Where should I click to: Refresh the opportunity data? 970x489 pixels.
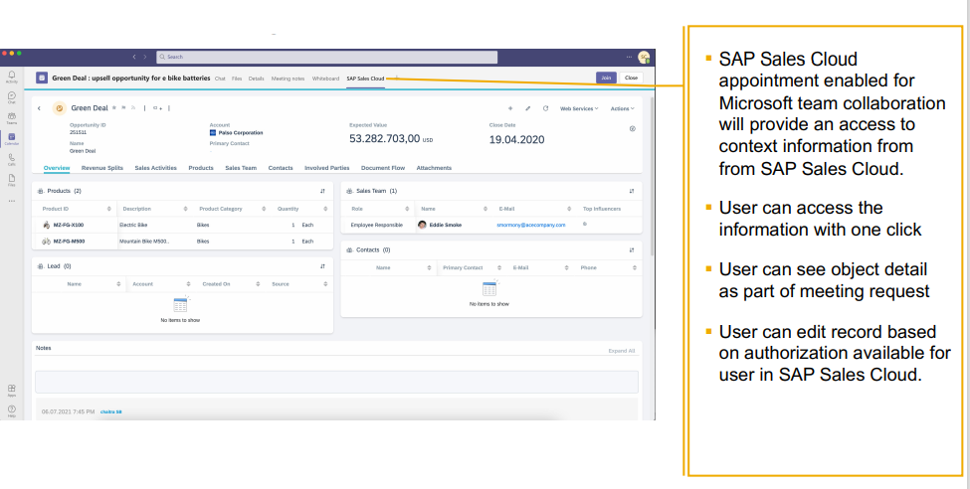[x=545, y=108]
